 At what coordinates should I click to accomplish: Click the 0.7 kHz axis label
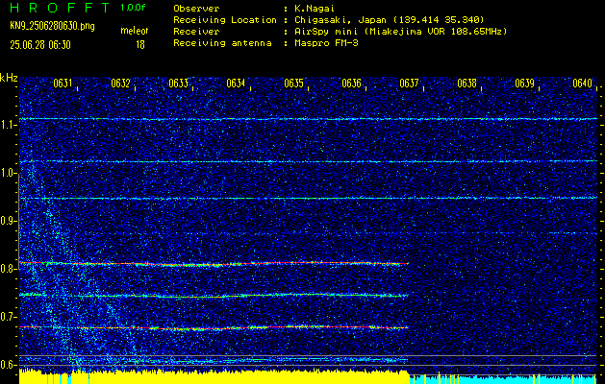[8, 317]
